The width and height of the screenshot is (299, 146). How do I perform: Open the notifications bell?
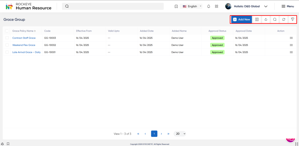208,6
